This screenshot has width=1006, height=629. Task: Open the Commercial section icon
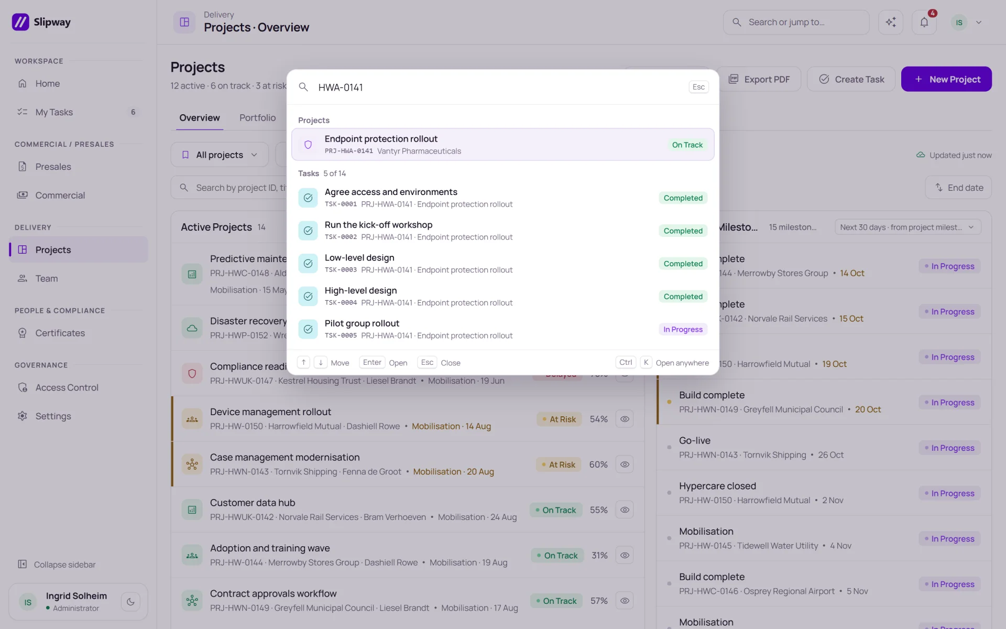22,195
